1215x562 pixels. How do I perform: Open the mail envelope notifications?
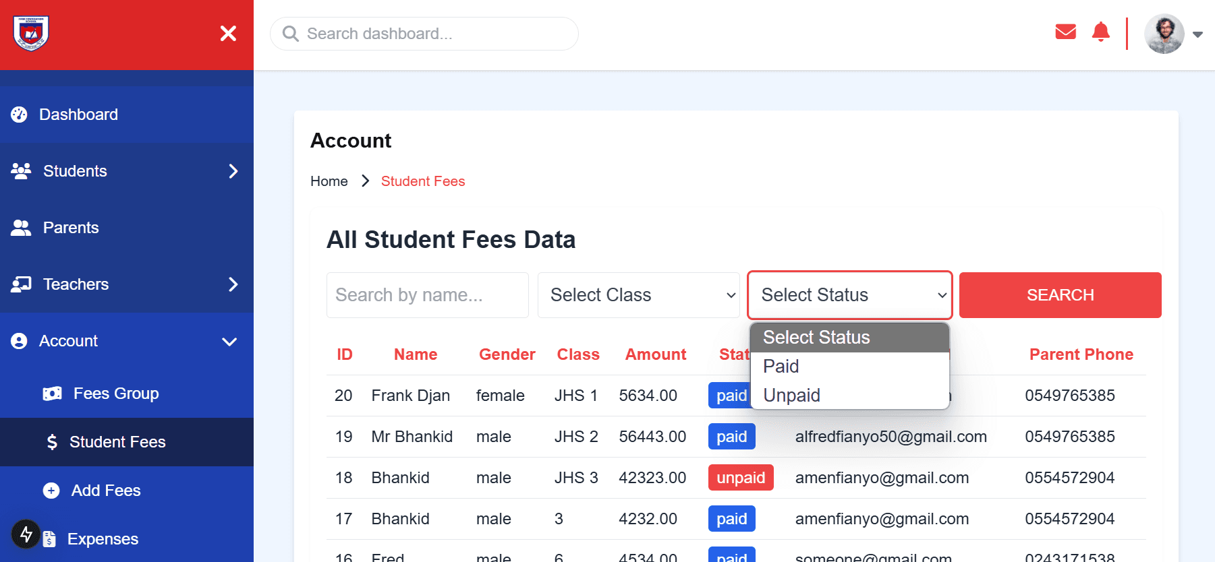[1065, 32]
